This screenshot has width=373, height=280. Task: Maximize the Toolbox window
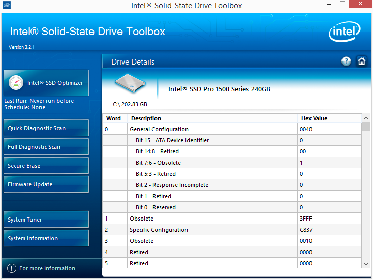[x=343, y=4]
